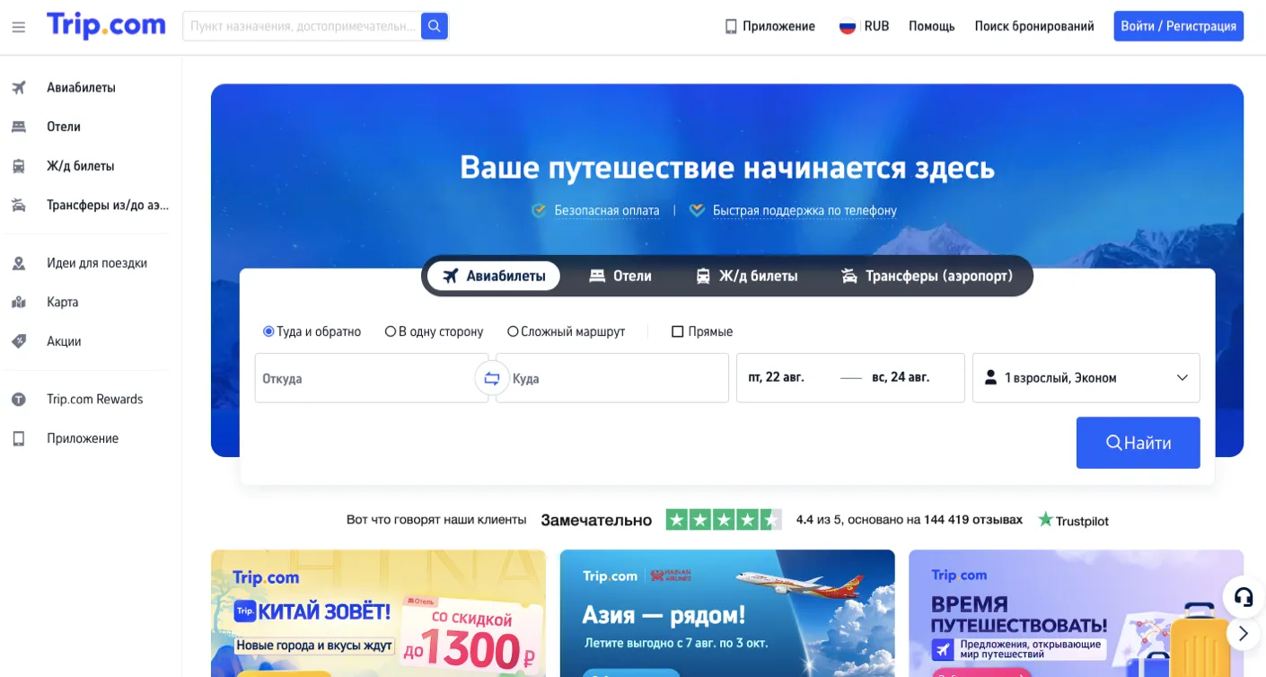The image size is (1266, 677).
Task: Click the Trustpilot five-star rating
Action: point(724,520)
